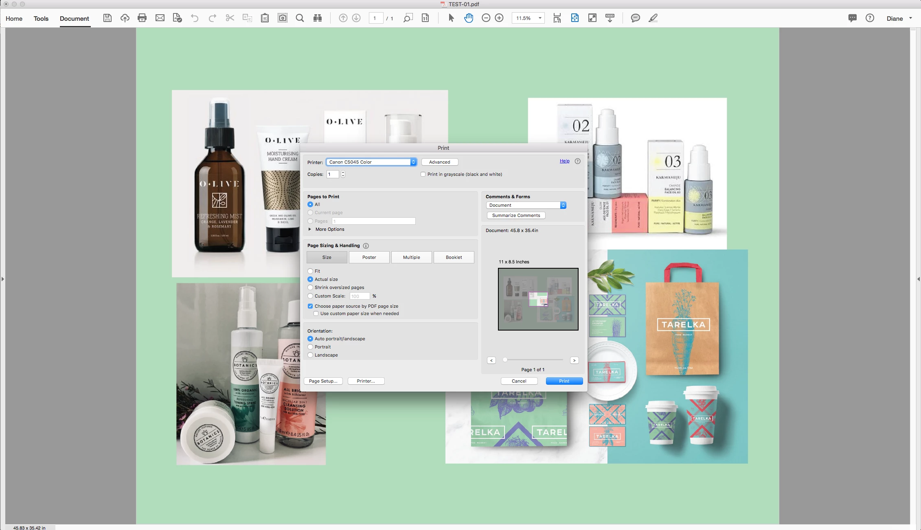Viewport: 921px width, 530px height.
Task: Uncheck Choose paper source by PDF page size
Action: click(x=310, y=306)
